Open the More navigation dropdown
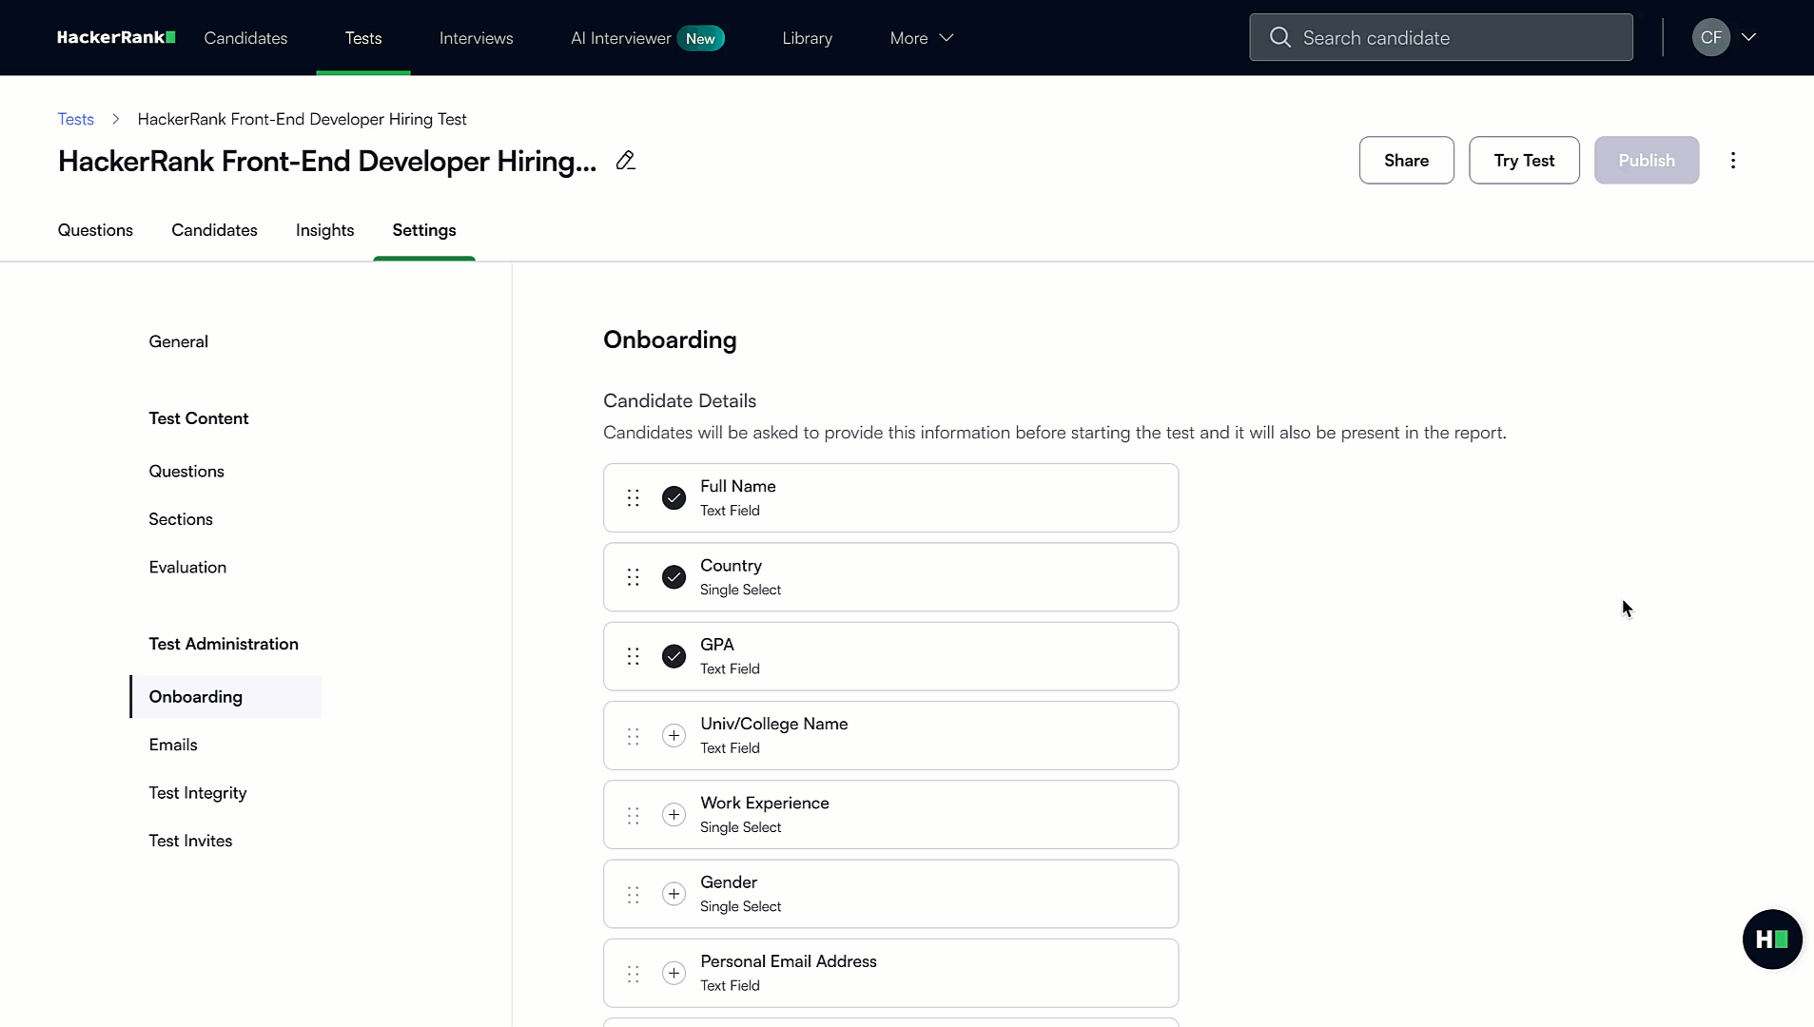 click(920, 38)
